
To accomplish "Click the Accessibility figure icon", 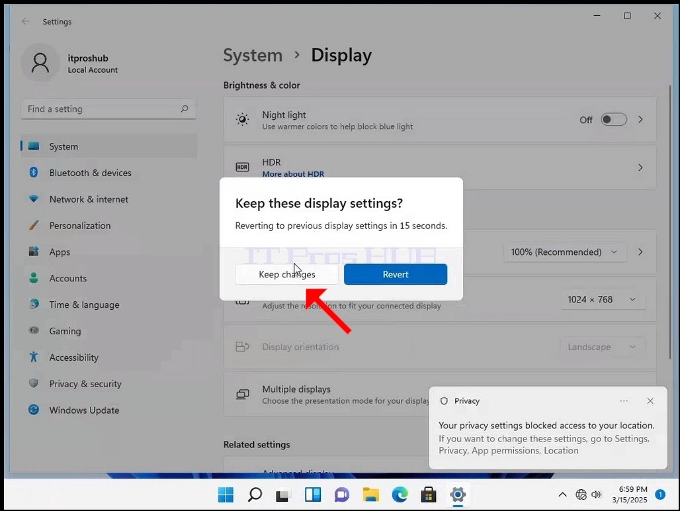I will coord(33,357).
